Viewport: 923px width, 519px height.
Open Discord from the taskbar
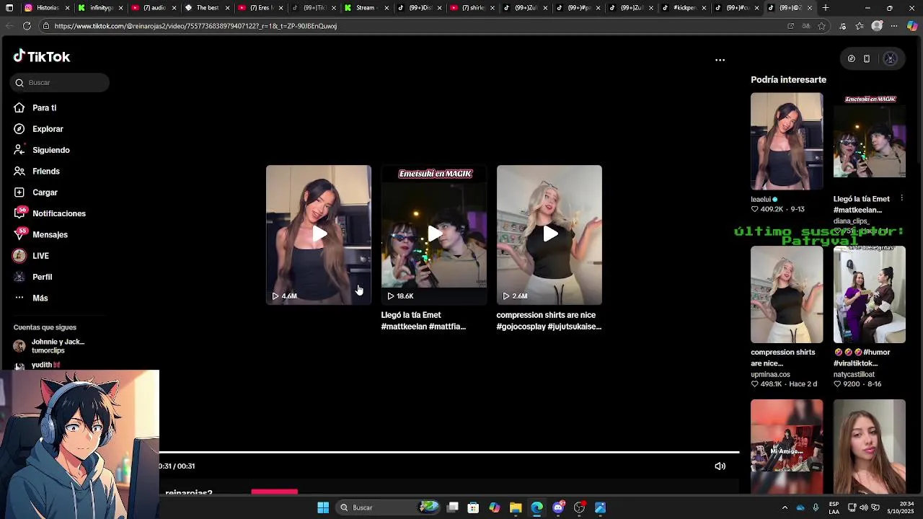tap(558, 507)
